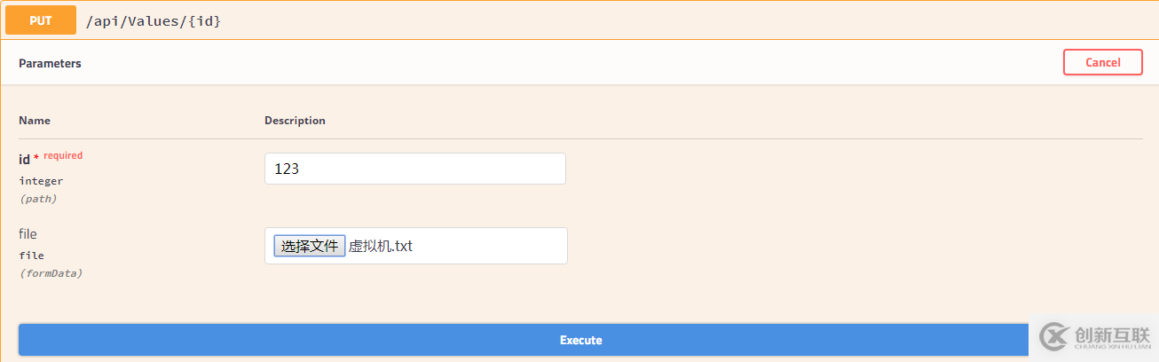Click the small file type label above (formData)
Viewport: 1159px width, 362px height.
(31, 256)
